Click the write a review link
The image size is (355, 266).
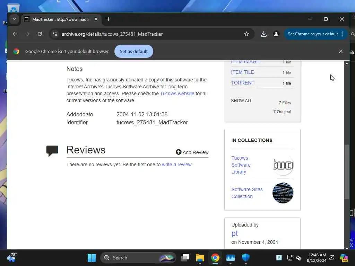coord(177,165)
